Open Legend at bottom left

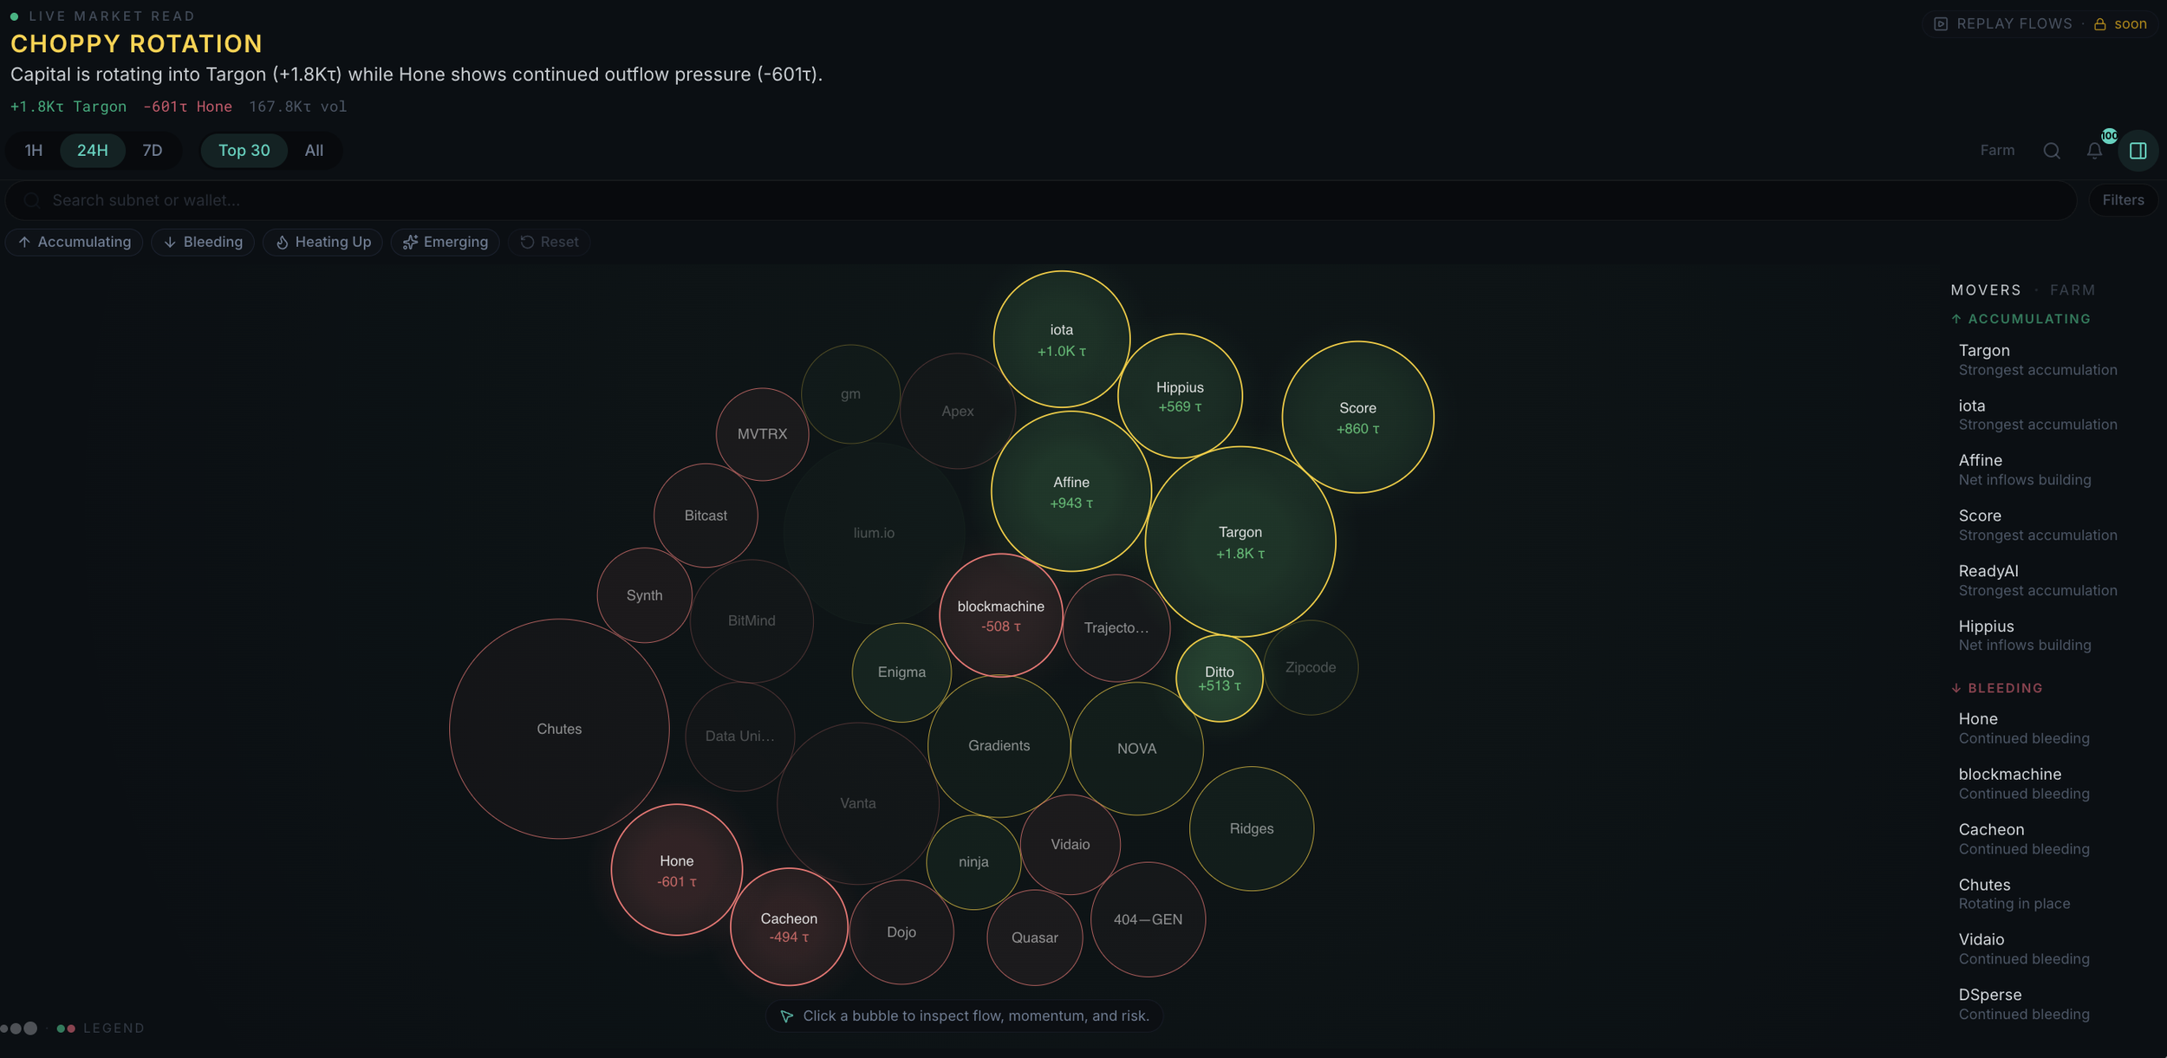click(114, 1029)
